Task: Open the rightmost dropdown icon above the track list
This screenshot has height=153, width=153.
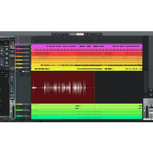Action: click(x=30, y=38)
